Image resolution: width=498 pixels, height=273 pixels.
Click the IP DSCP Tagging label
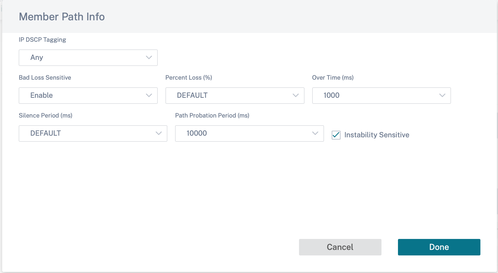(x=42, y=40)
